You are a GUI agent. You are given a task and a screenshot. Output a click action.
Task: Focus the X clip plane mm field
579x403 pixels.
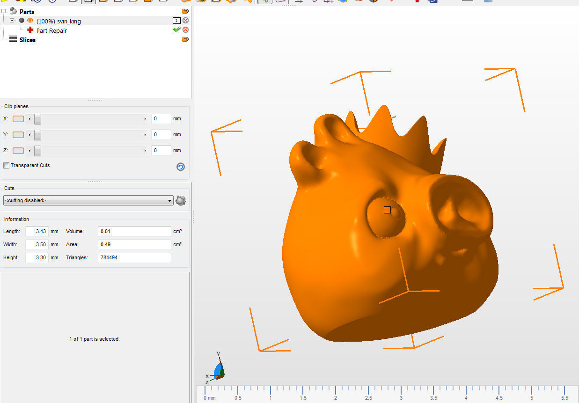tap(161, 119)
